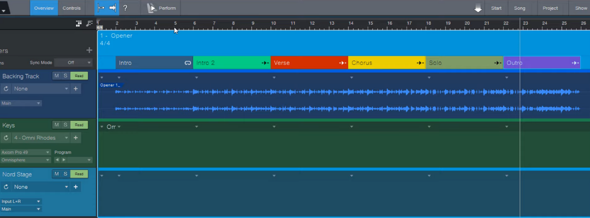The height and width of the screenshot is (218, 590).
Task: Mute the Backing Track player
Action: coord(57,76)
